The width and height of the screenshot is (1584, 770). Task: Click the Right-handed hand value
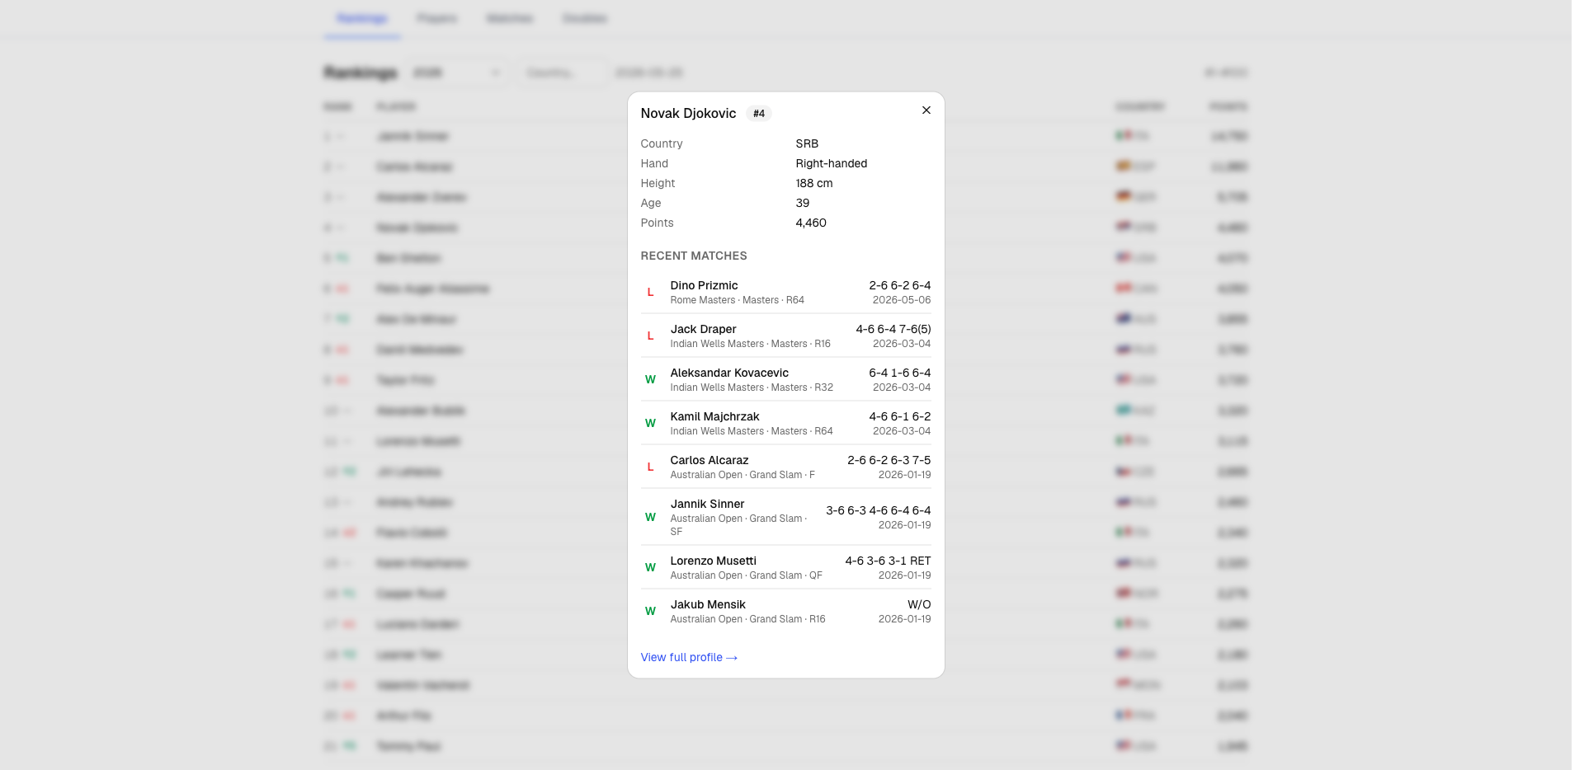click(832, 163)
